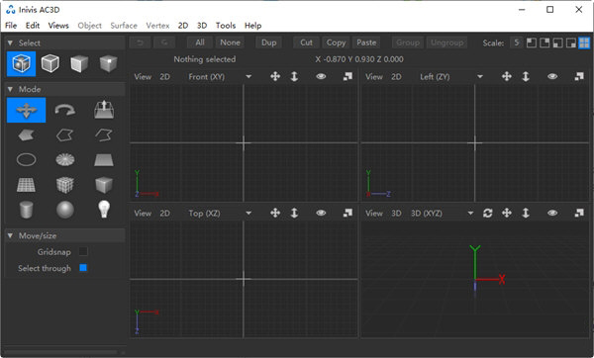594x358 pixels.
Task: Select Vertex selection mode icon
Action: coord(108,63)
